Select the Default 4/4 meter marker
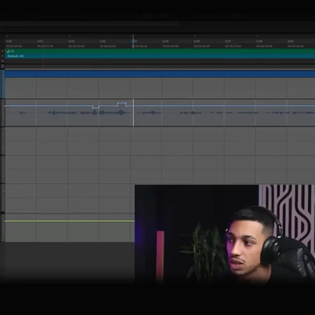315x315 pixels. click(16, 56)
